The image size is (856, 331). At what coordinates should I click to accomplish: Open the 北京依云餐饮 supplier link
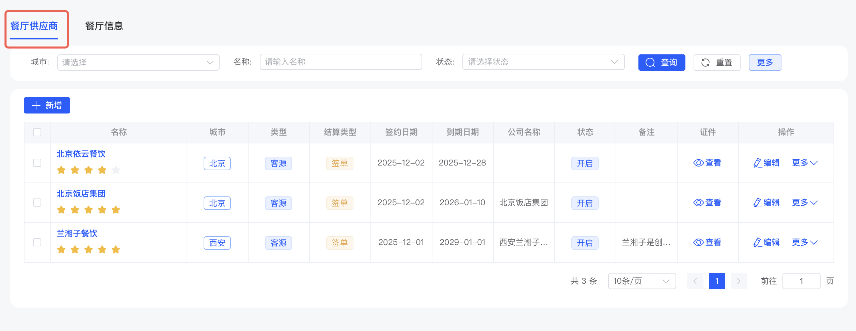click(81, 154)
